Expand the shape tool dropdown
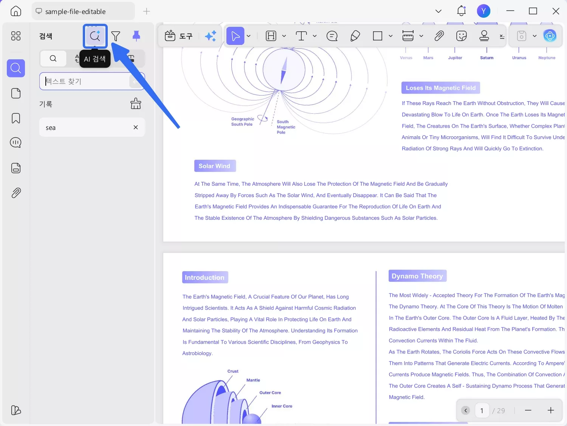This screenshot has width=567, height=426. tap(390, 36)
